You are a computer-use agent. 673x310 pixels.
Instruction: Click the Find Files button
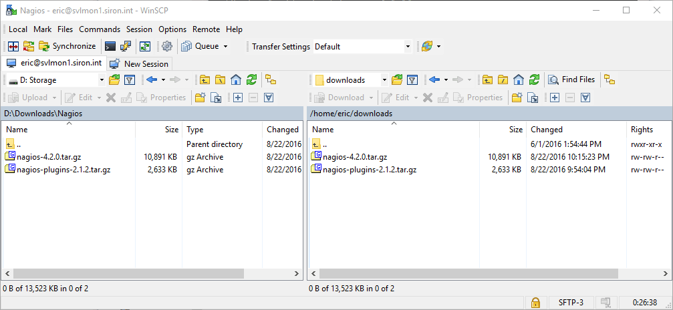tap(573, 80)
